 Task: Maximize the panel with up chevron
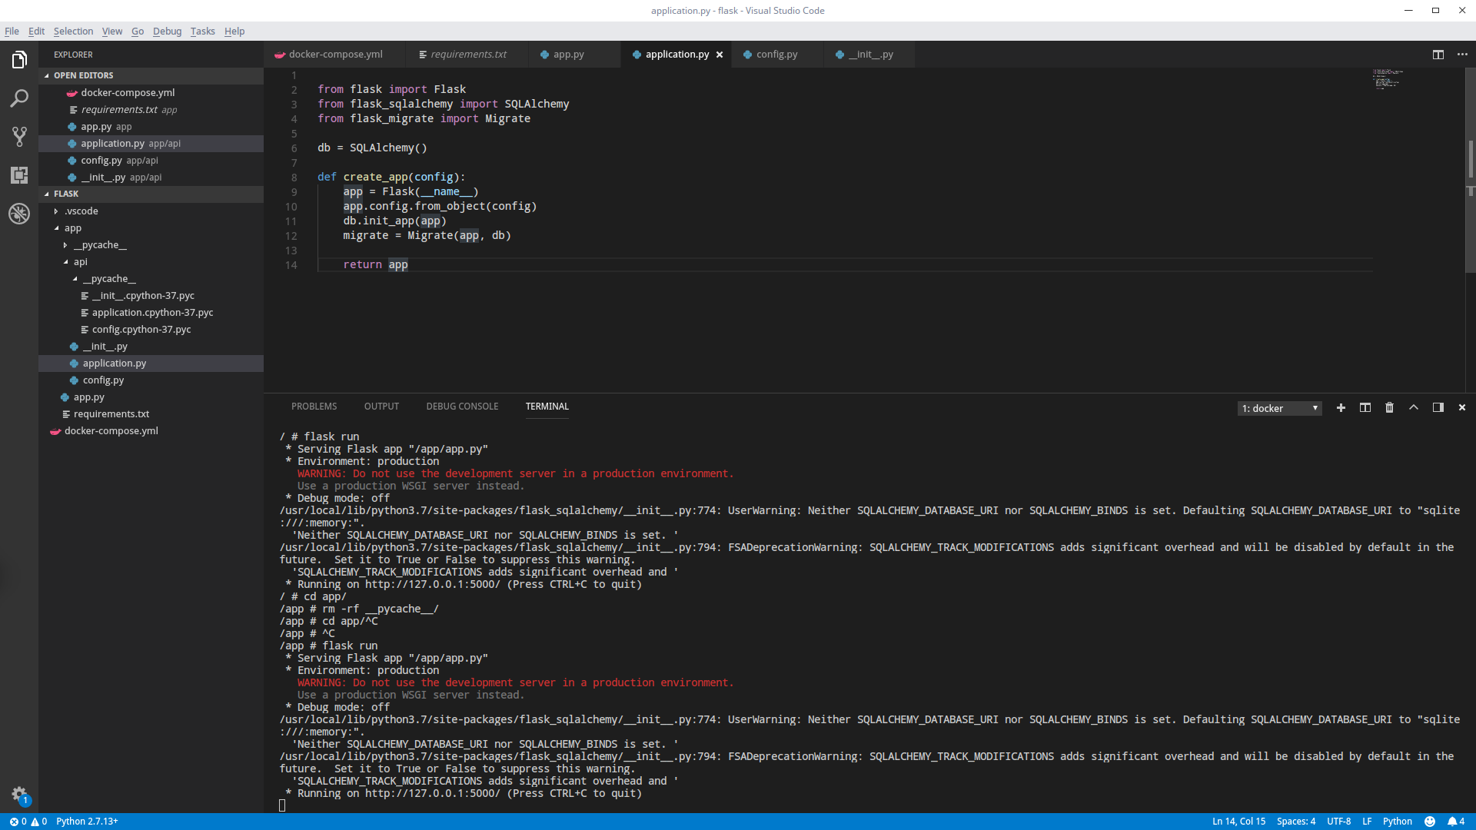point(1414,408)
